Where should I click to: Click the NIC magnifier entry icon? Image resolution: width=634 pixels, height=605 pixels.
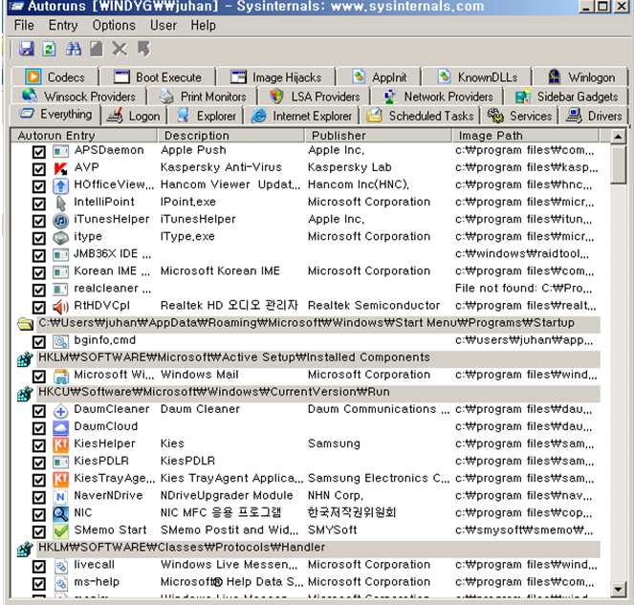pos(60,514)
